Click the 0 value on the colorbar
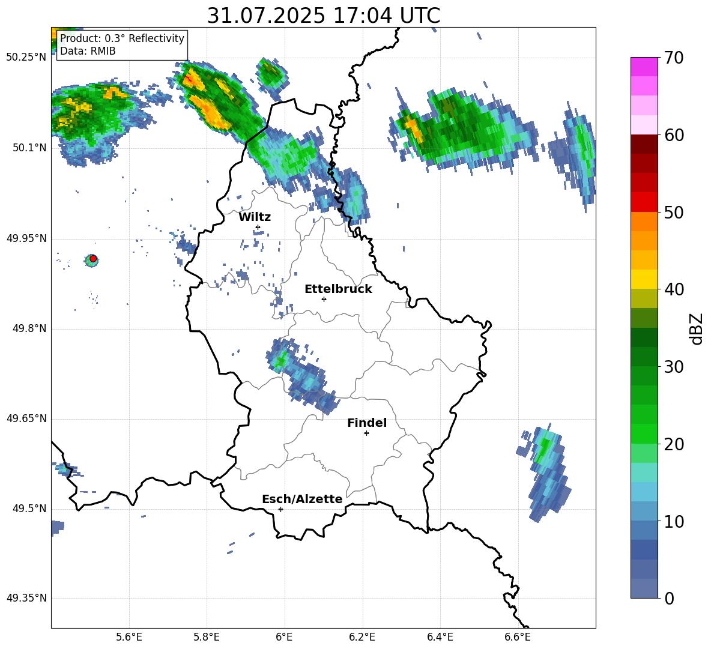711x649 pixels. click(x=669, y=599)
